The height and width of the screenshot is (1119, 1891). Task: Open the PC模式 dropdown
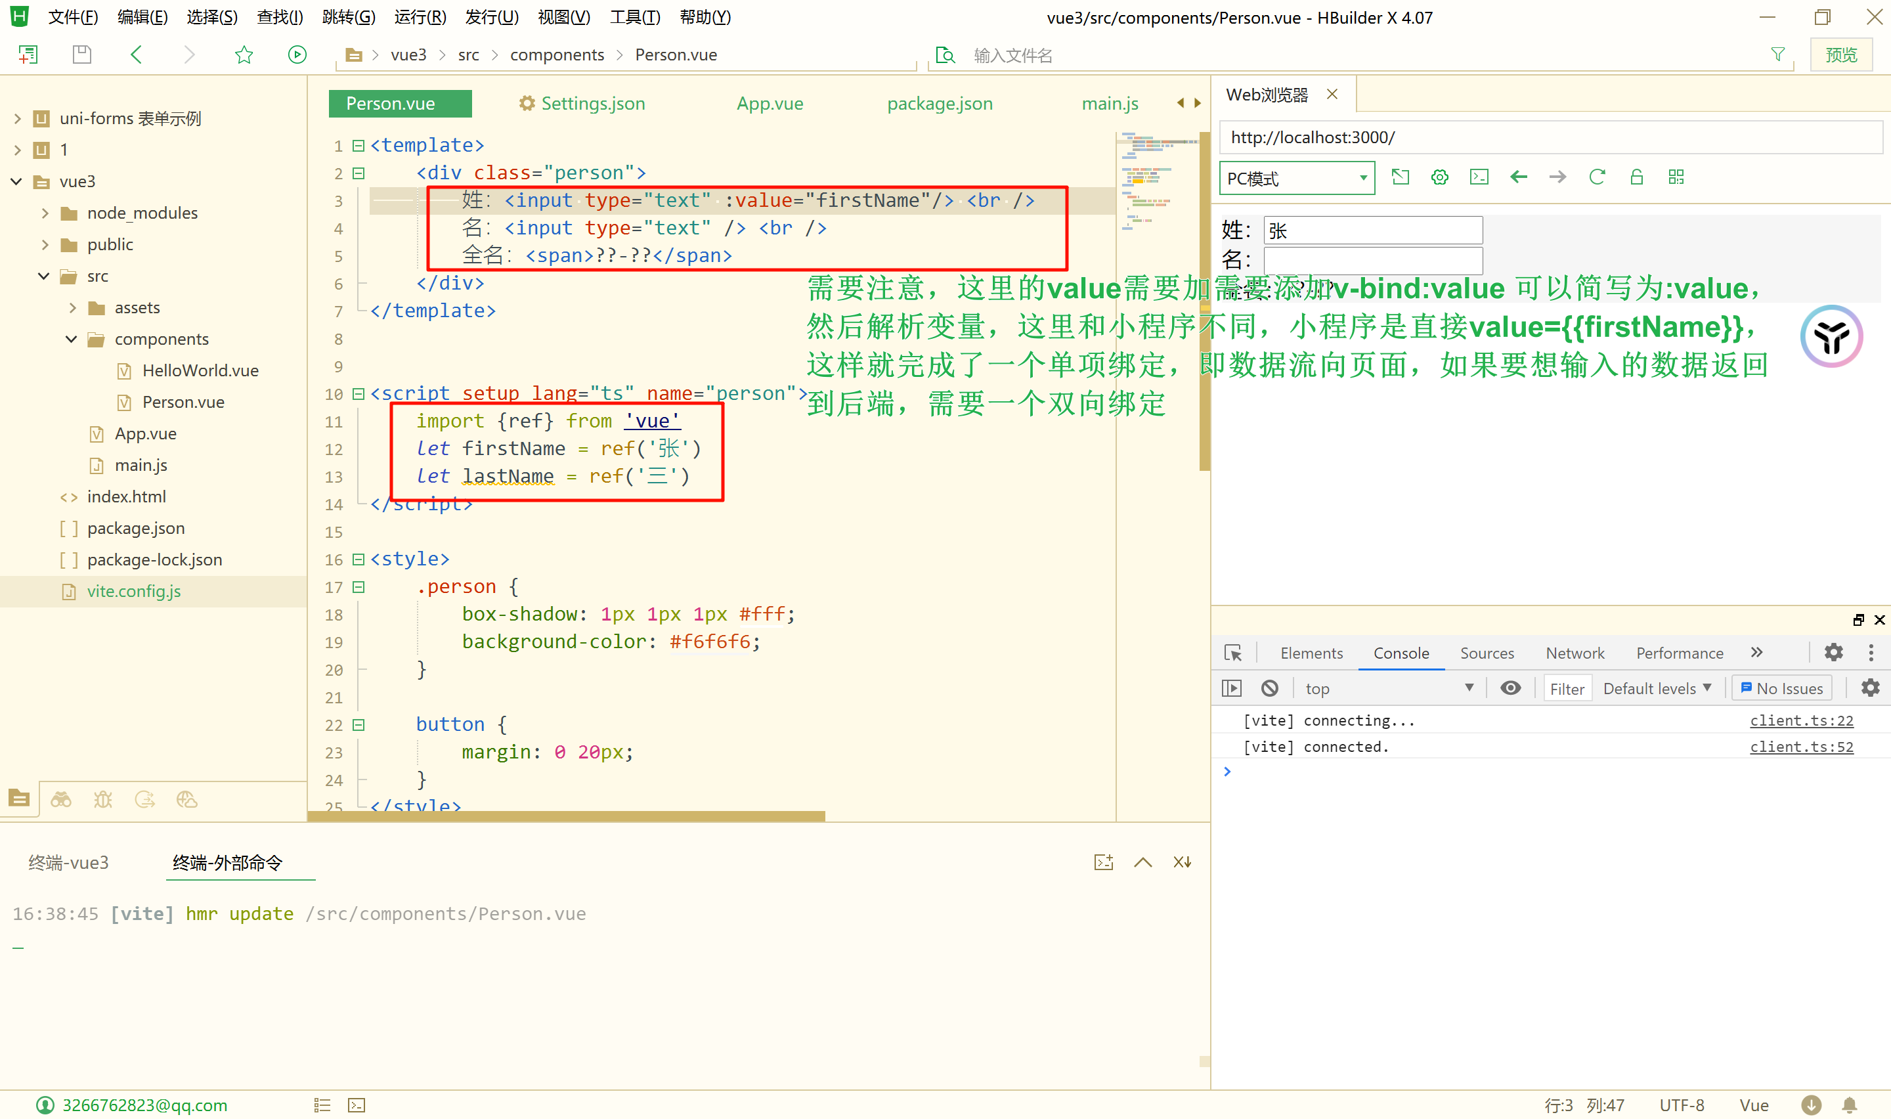click(x=1296, y=178)
